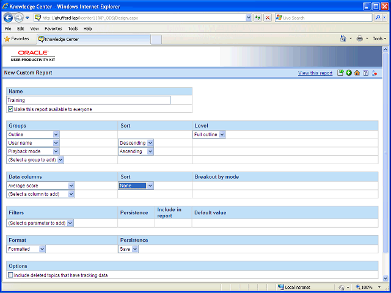Open the File menu
The width and height of the screenshot is (391, 293).
click(x=8, y=29)
